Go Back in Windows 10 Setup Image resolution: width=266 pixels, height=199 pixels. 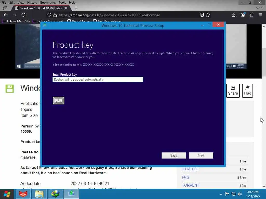[174, 155]
